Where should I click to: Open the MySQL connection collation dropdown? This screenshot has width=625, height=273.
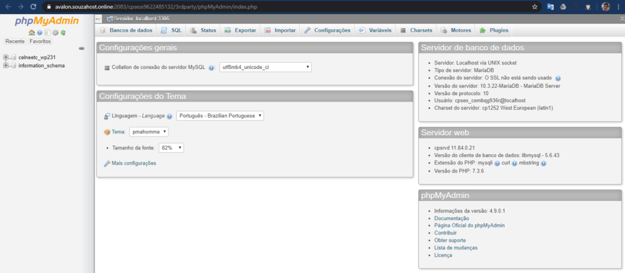(266, 67)
